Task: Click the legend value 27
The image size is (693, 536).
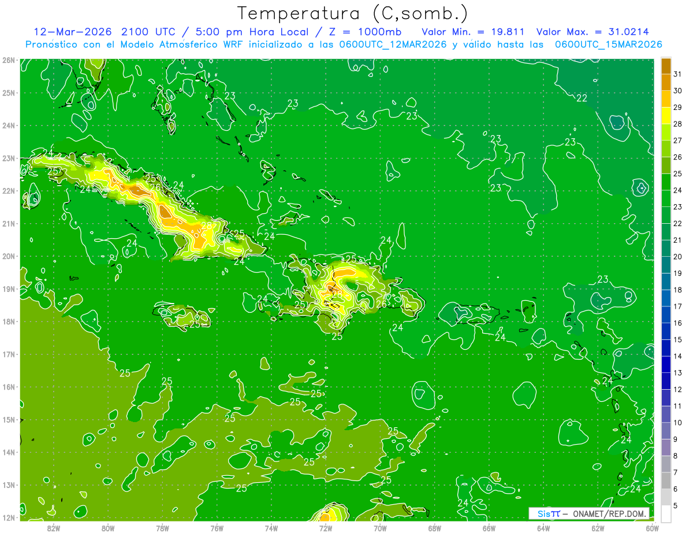Action: [677, 141]
